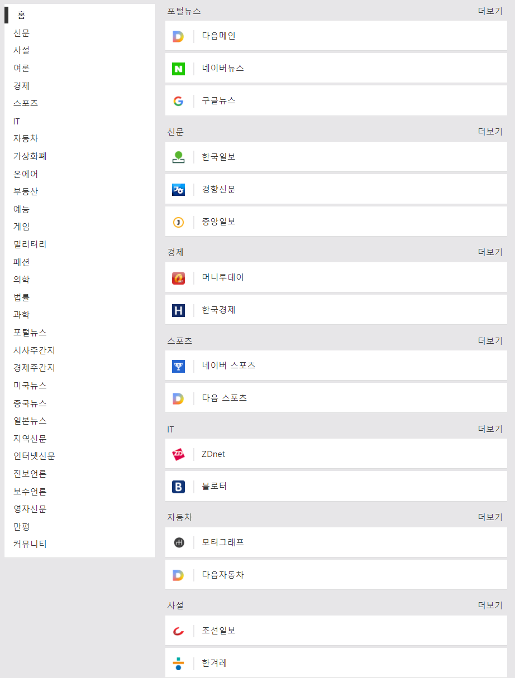Click the trophy icon beside 네이버 스포츠
The width and height of the screenshot is (515, 678).
178,366
